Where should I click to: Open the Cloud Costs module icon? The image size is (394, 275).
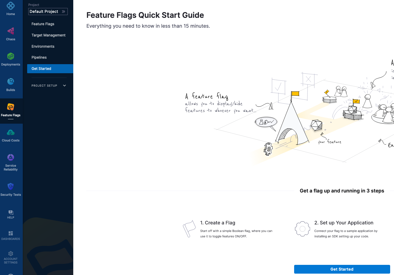(11, 132)
